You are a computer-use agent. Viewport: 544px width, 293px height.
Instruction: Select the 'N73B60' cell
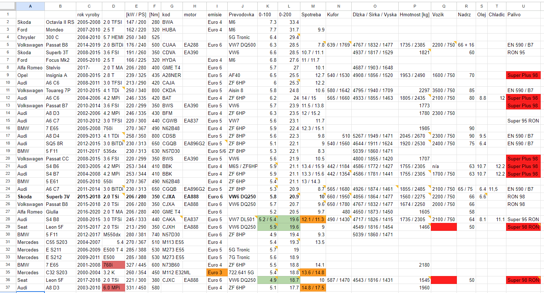(172, 265)
